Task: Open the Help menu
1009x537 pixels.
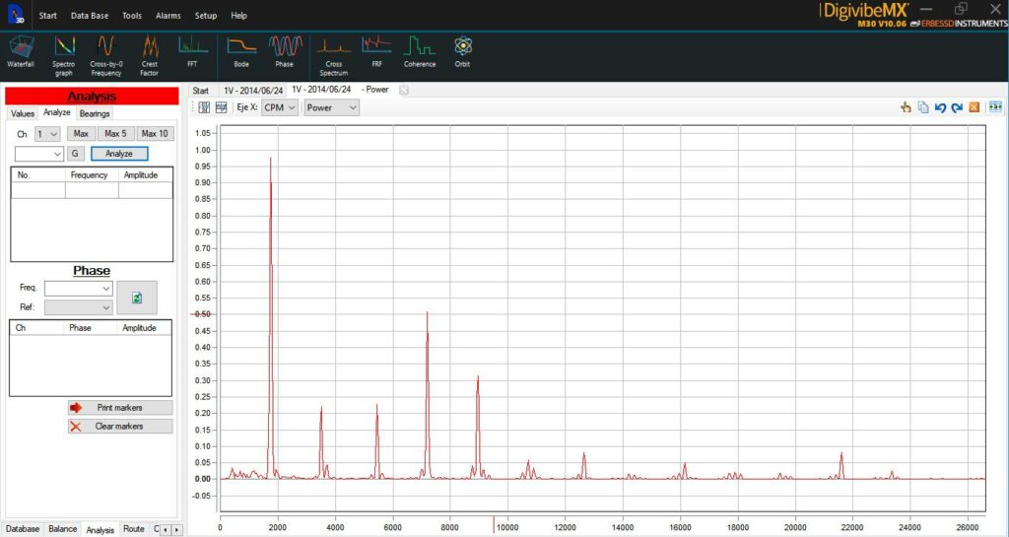Action: (x=238, y=16)
